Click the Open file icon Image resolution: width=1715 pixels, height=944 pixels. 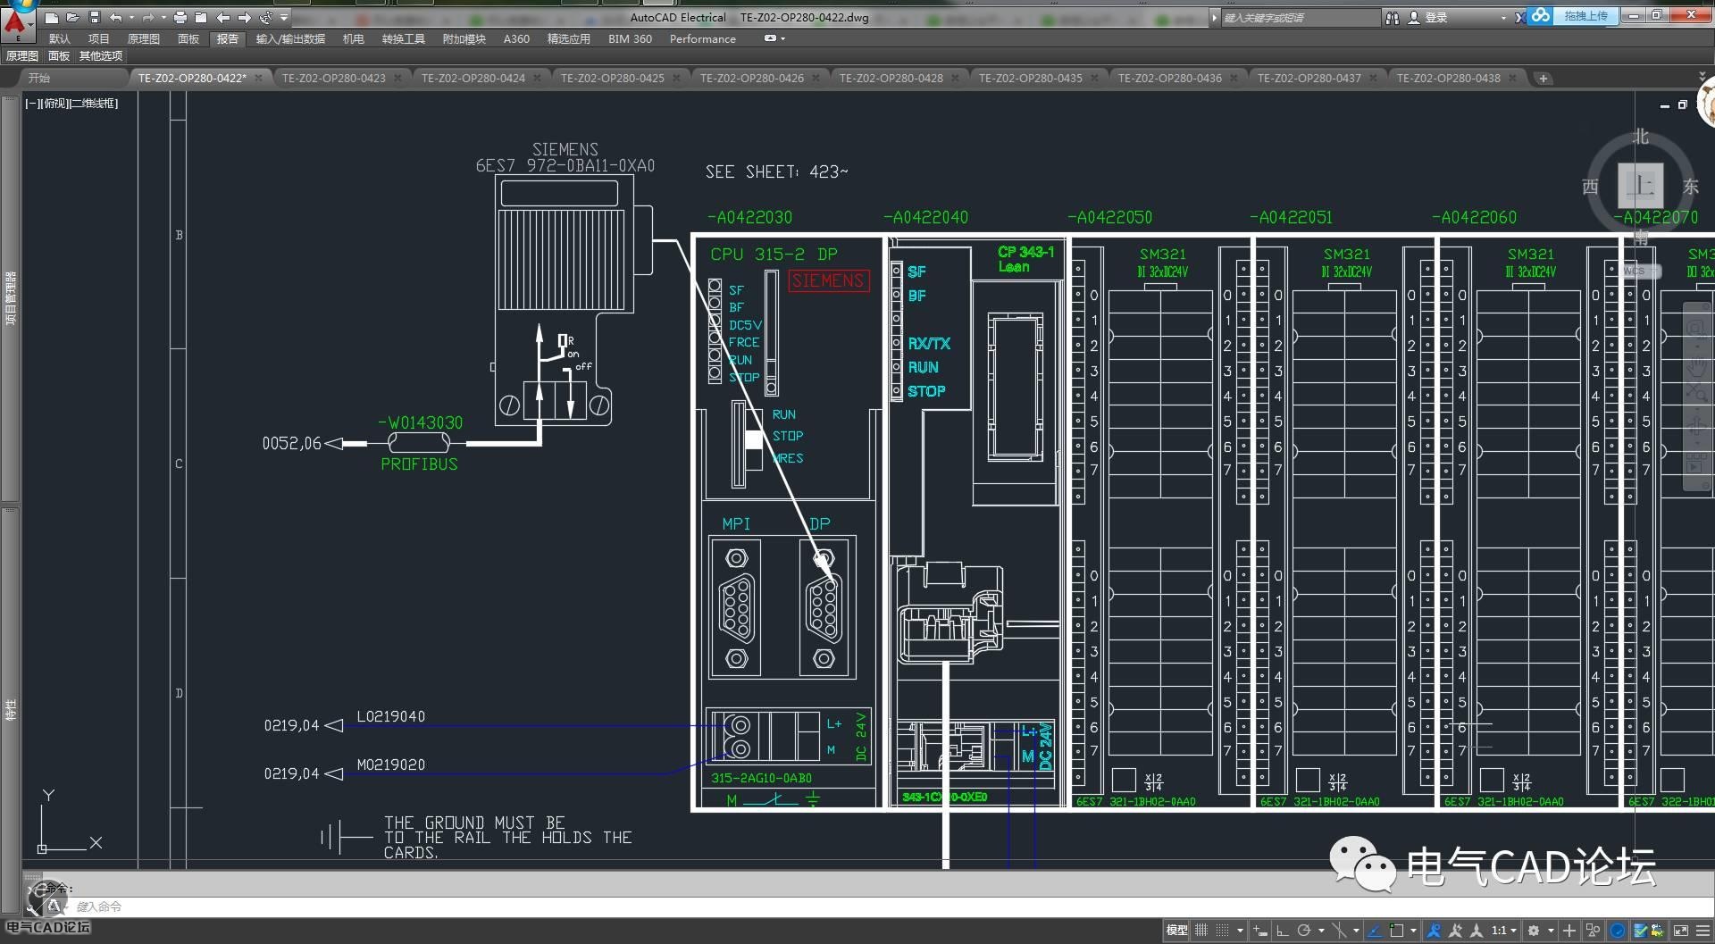72,17
